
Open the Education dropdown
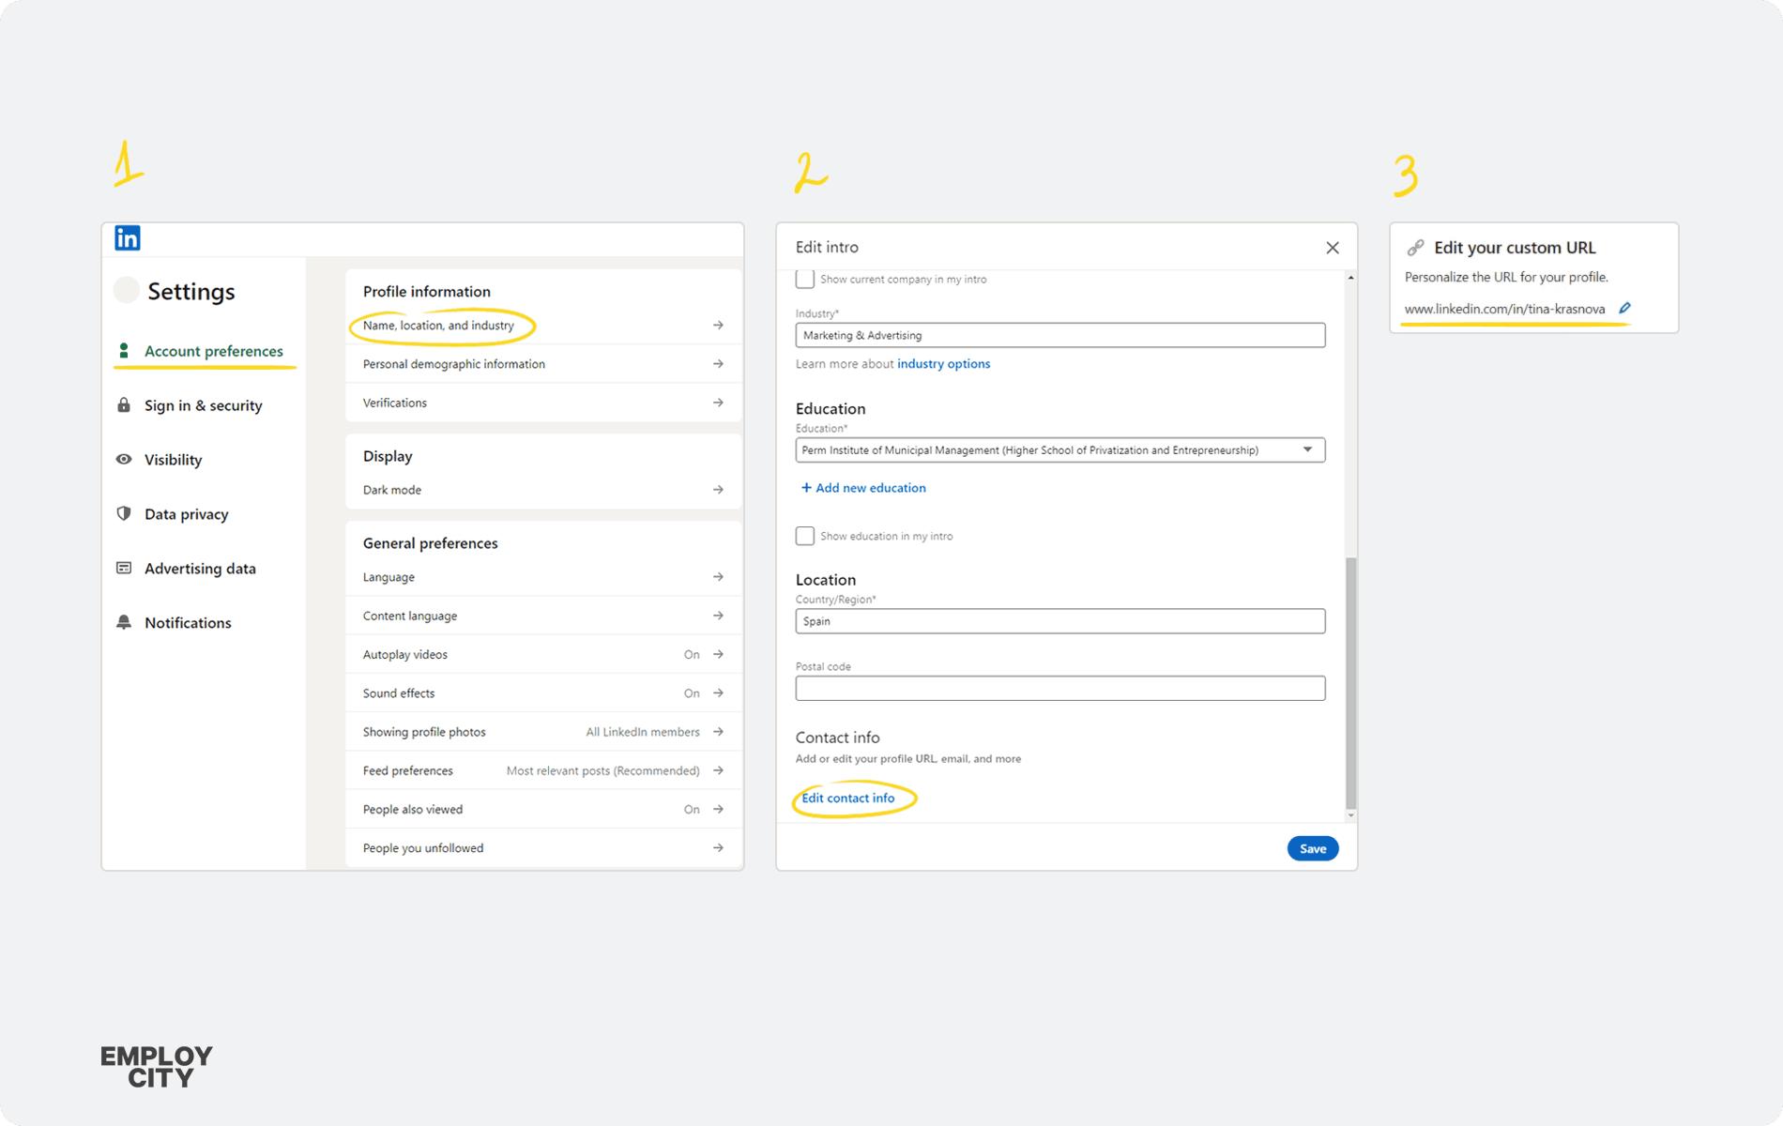(x=1060, y=450)
